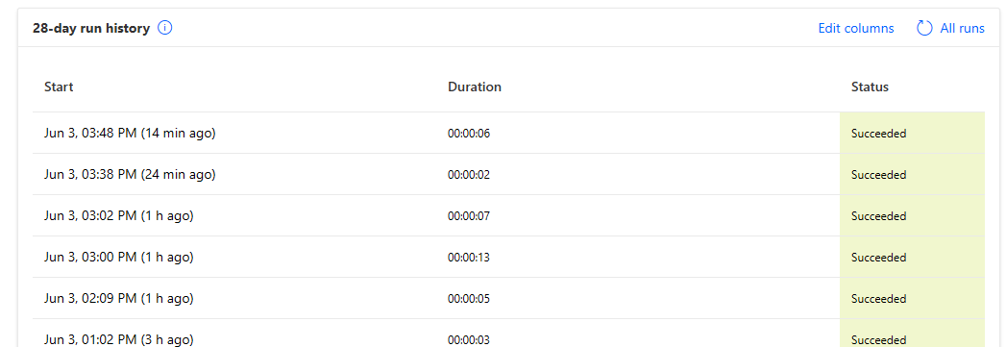Open run started Jun 3, 03:48 PM

[130, 134]
